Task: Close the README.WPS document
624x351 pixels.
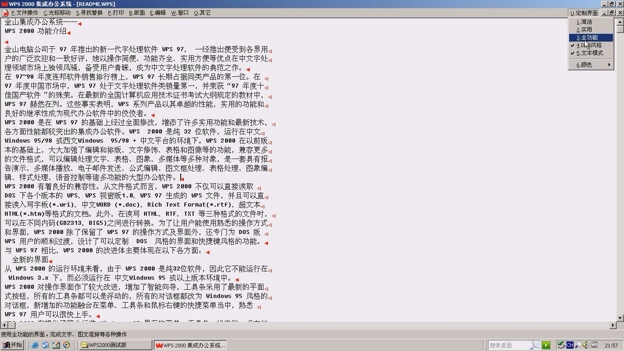Action: (x=620, y=13)
